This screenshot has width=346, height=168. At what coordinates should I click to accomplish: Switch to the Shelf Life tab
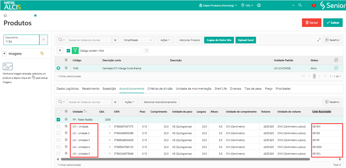[221, 89]
